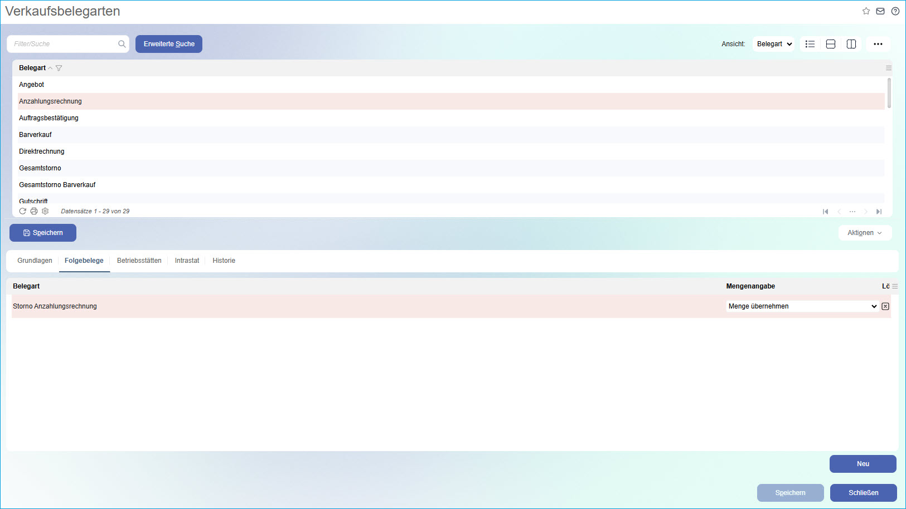Switch to horizontal split view icon
Image resolution: width=906 pixels, height=509 pixels.
point(831,44)
